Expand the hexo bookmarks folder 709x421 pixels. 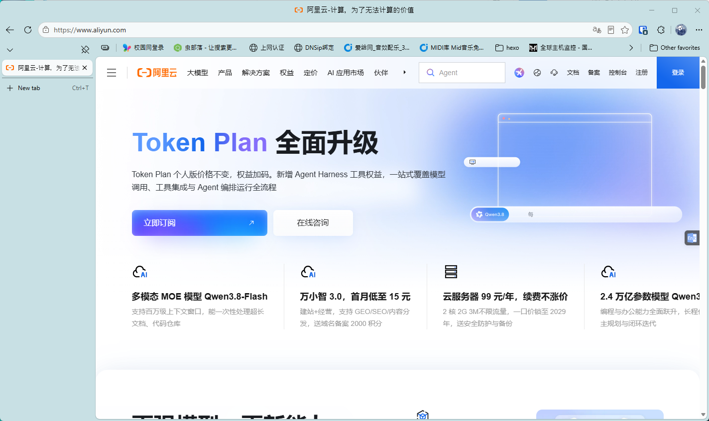[507, 48]
